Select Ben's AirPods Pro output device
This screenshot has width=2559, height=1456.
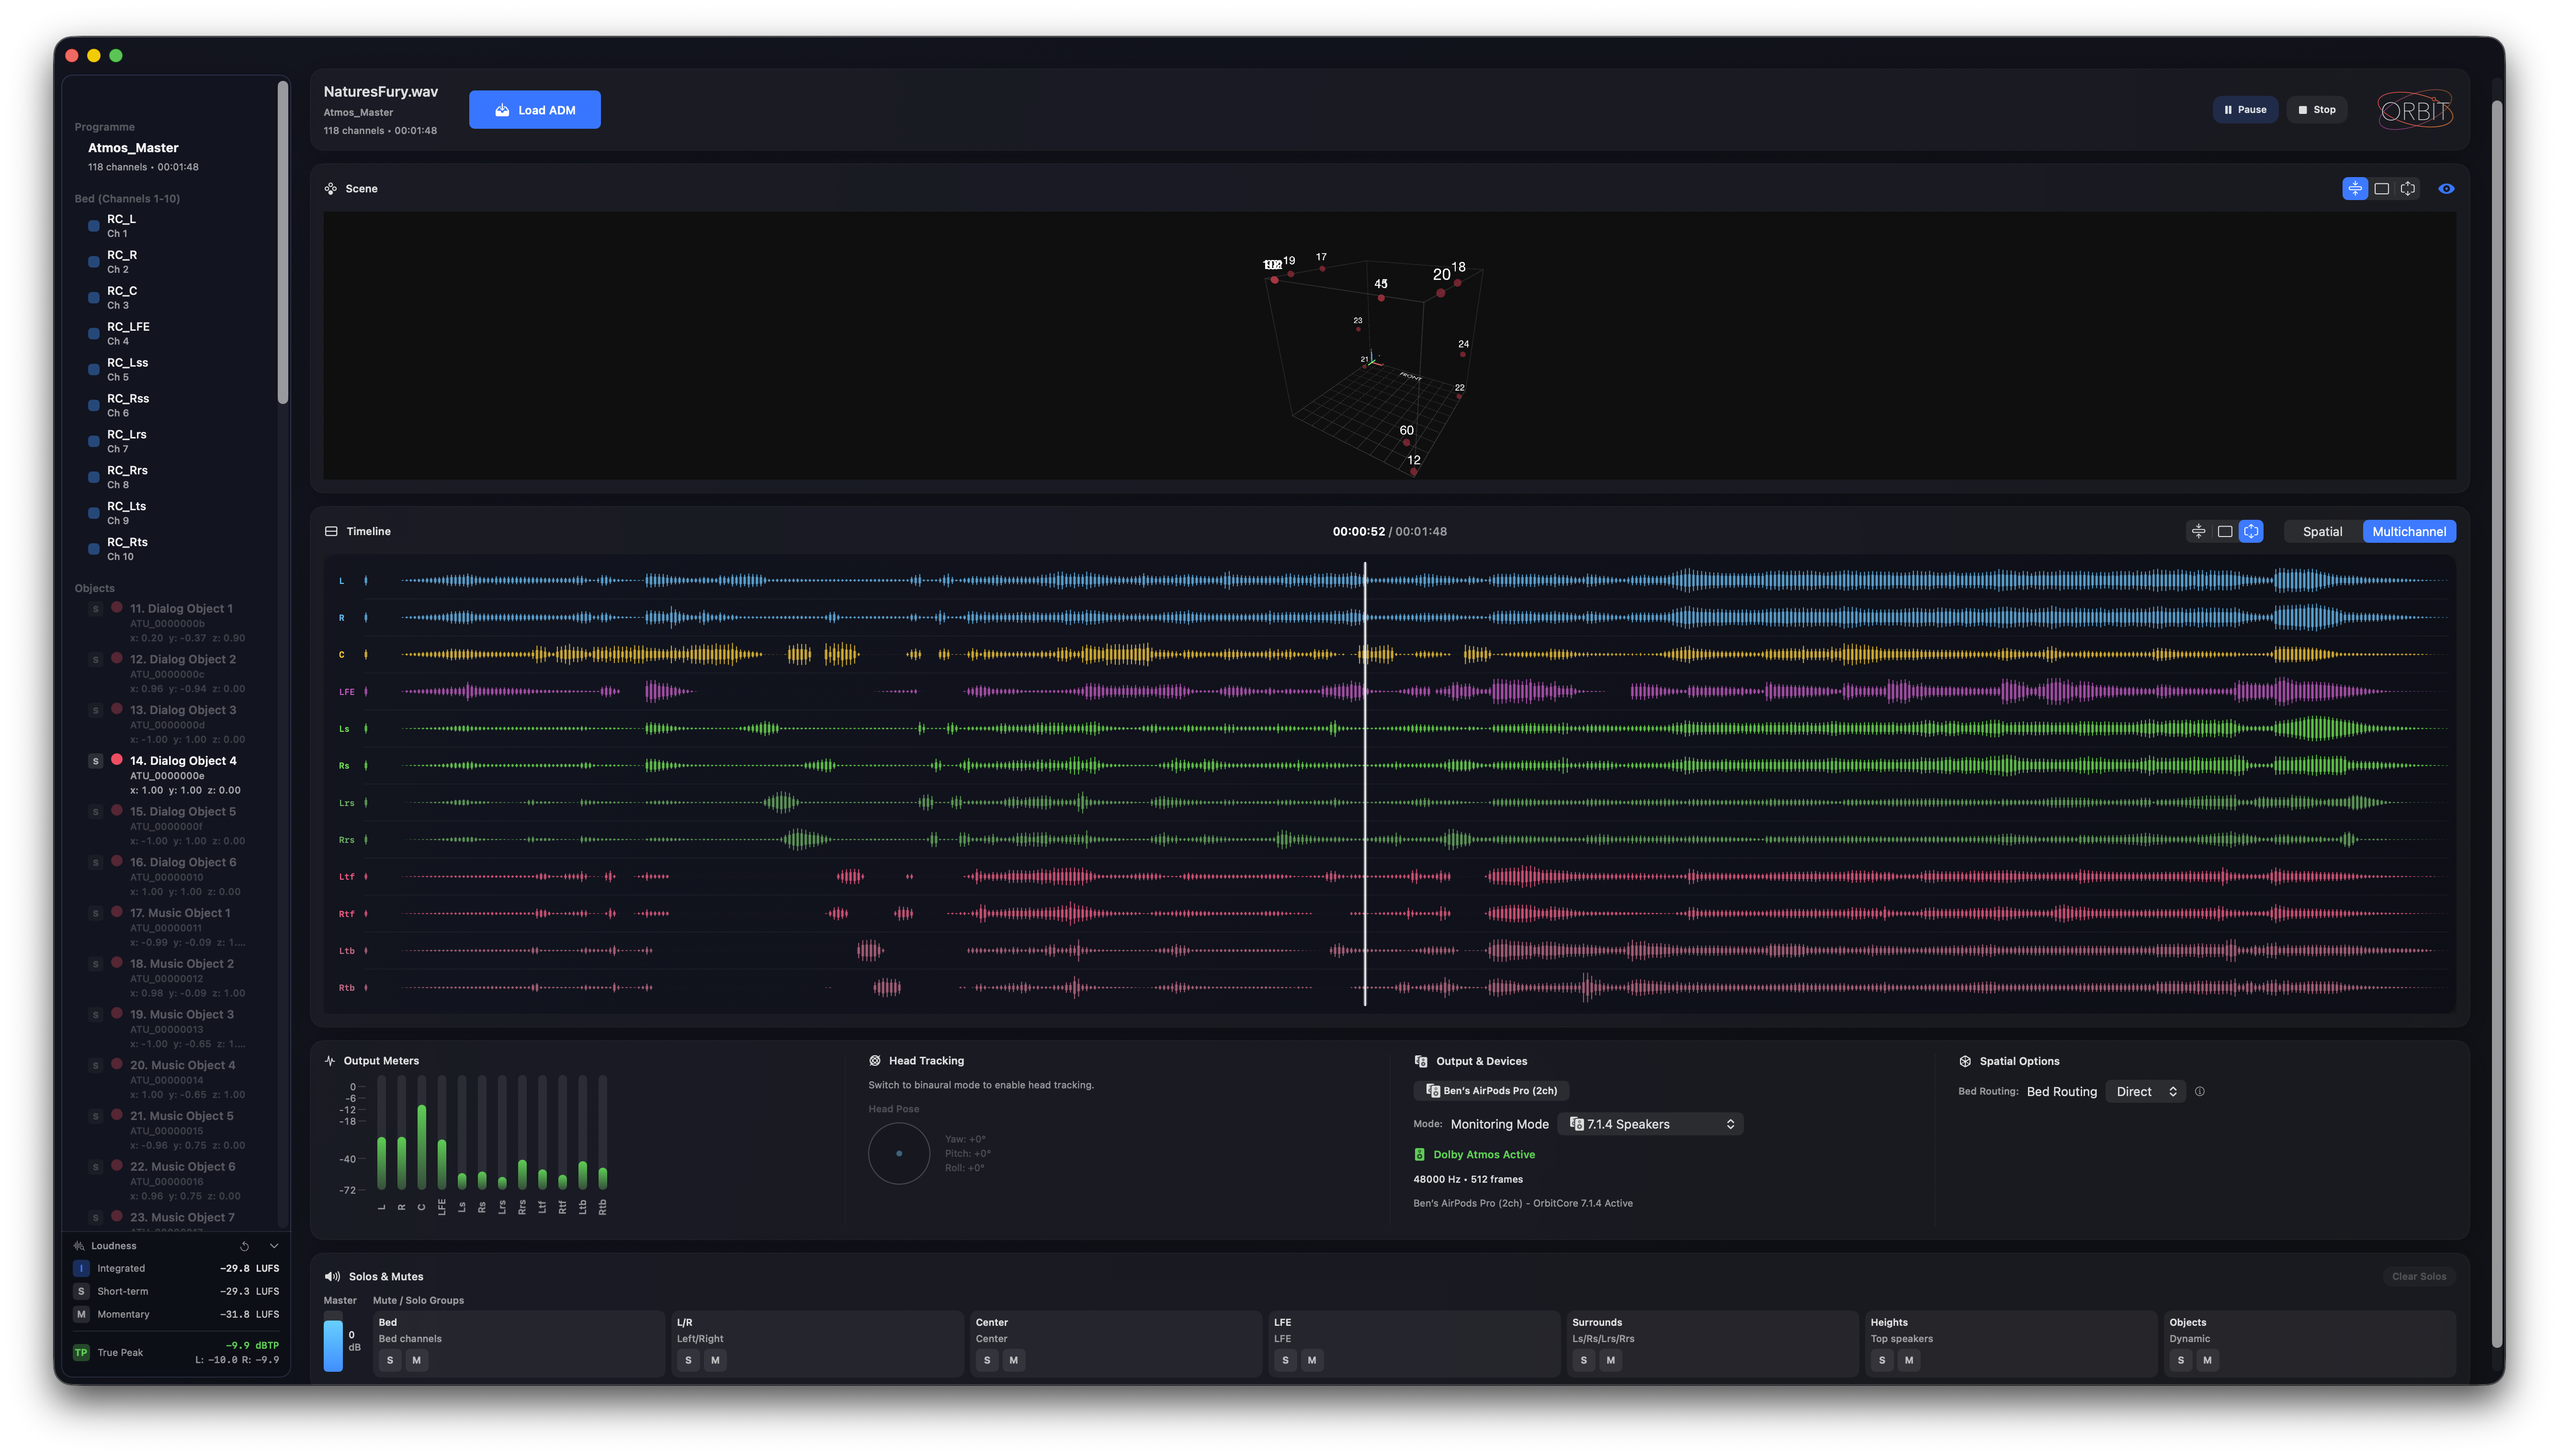1491,1090
